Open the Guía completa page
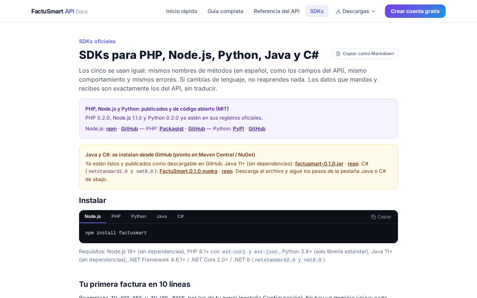Image resolution: width=477 pixels, height=298 pixels. (x=225, y=11)
